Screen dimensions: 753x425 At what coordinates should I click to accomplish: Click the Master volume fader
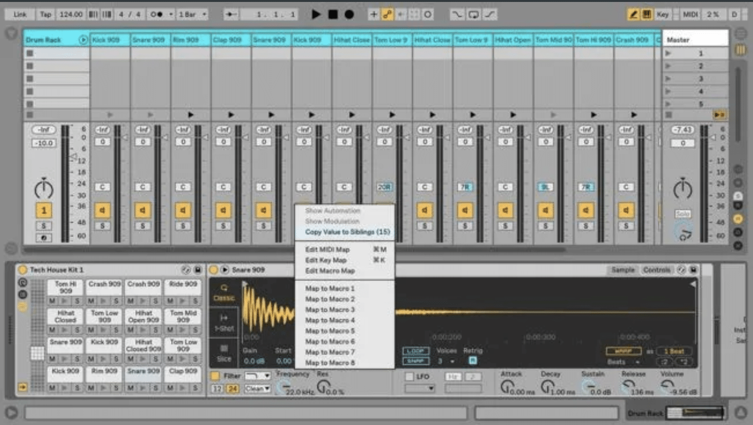(713, 138)
